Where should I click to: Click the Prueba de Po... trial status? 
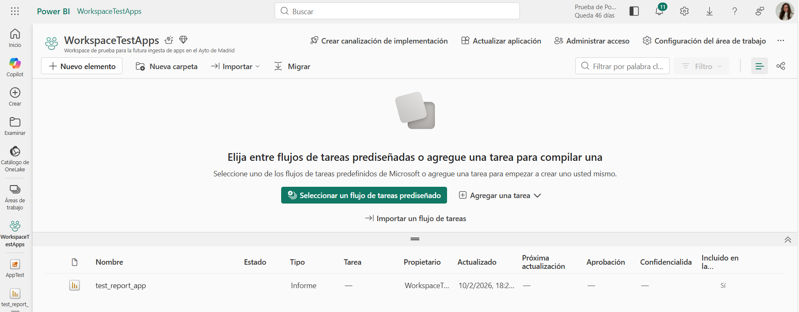[x=595, y=11]
